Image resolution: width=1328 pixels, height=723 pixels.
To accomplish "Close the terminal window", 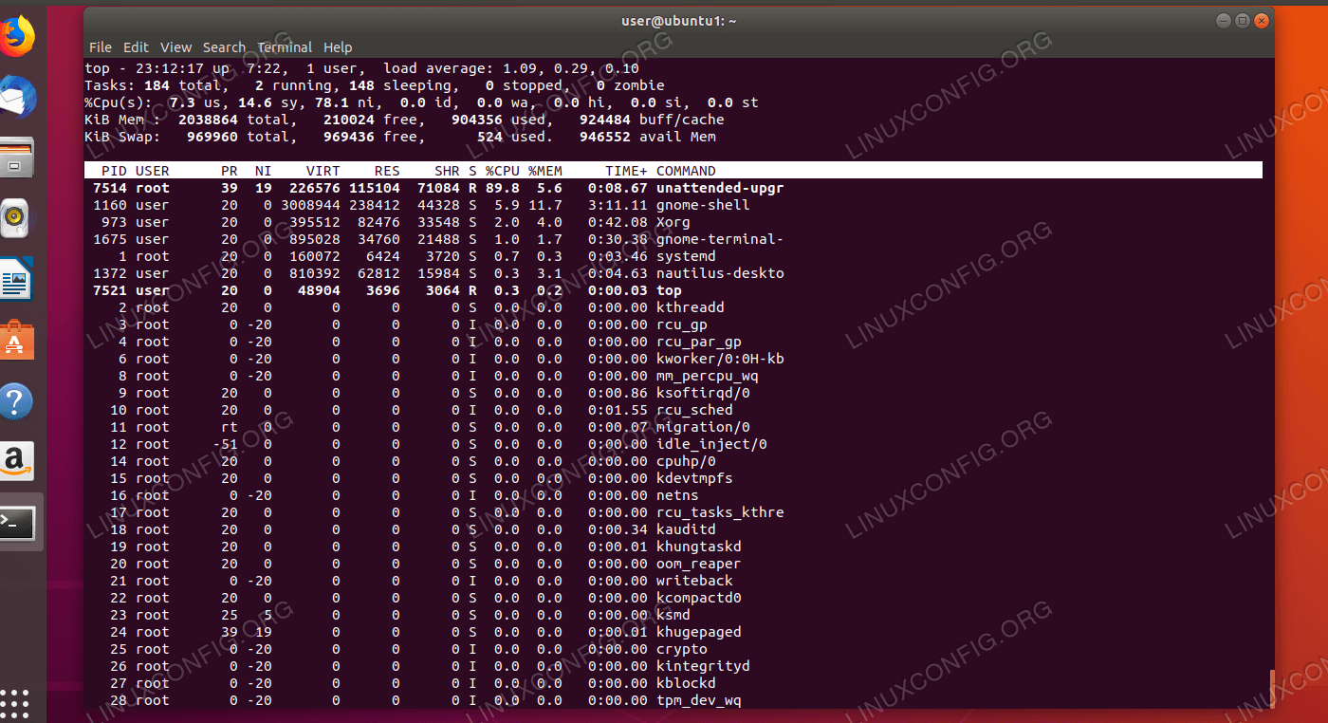I will (x=1261, y=20).
